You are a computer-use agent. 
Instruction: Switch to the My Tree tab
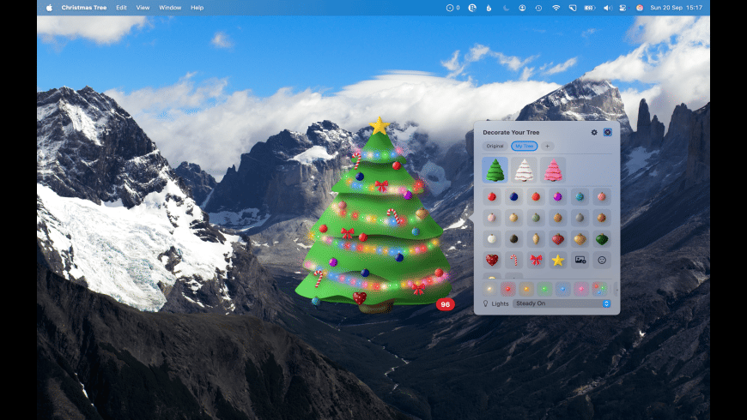[524, 146]
